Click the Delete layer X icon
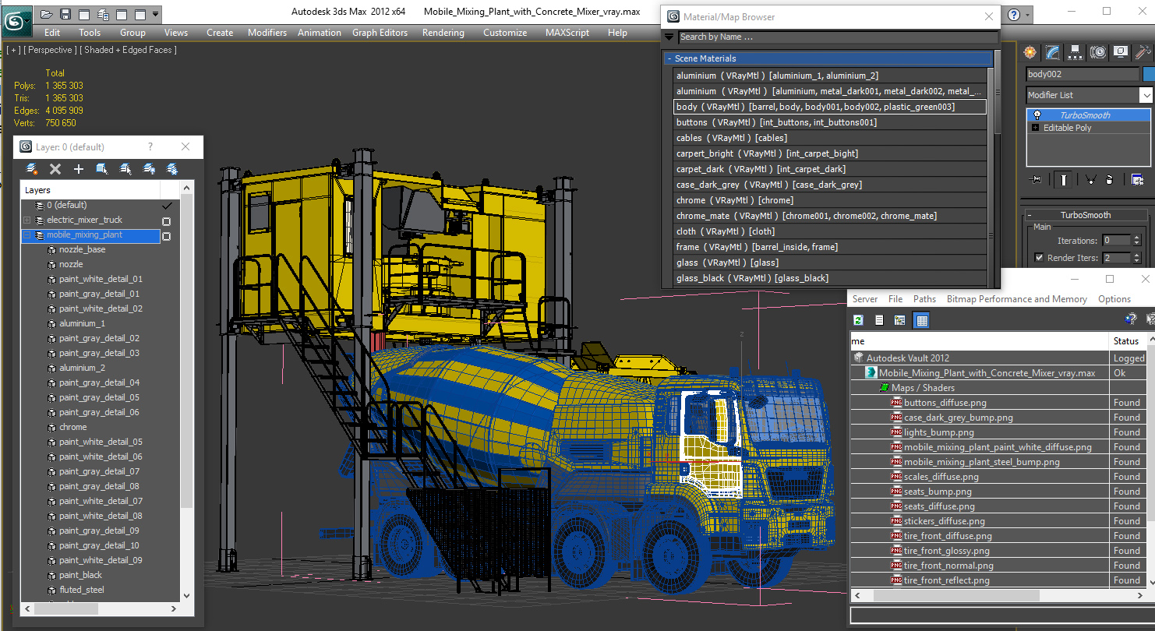1155x631 pixels. [x=55, y=168]
